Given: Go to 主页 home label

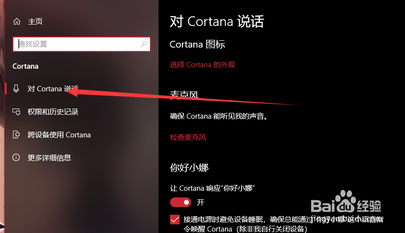Looking at the screenshot, I should (x=35, y=22).
